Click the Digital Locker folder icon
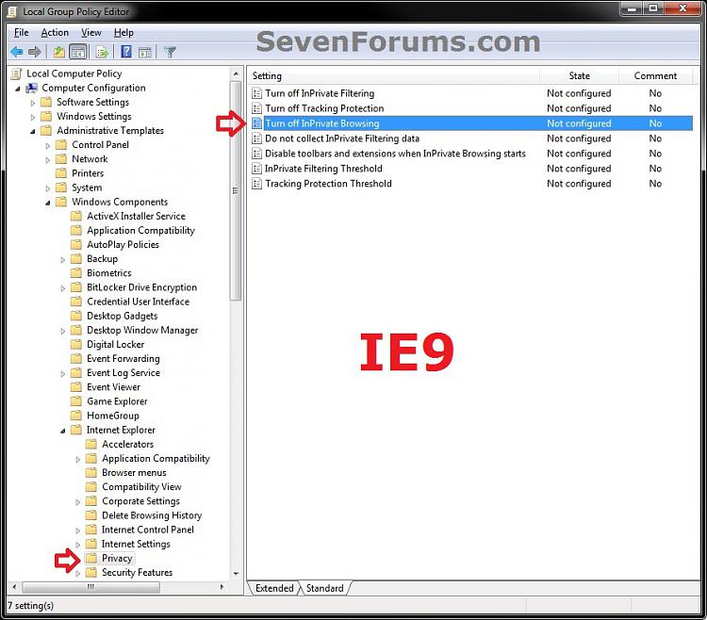 pos(76,344)
